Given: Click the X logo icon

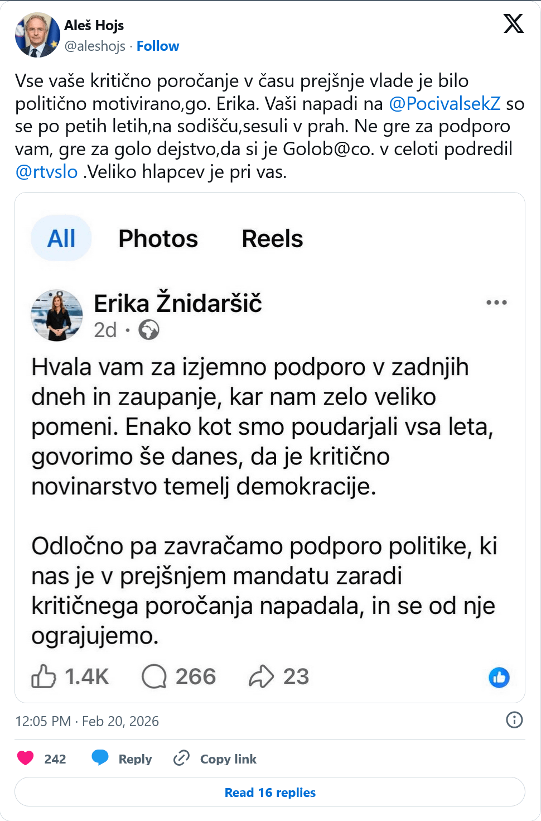Looking at the screenshot, I should click(513, 23).
